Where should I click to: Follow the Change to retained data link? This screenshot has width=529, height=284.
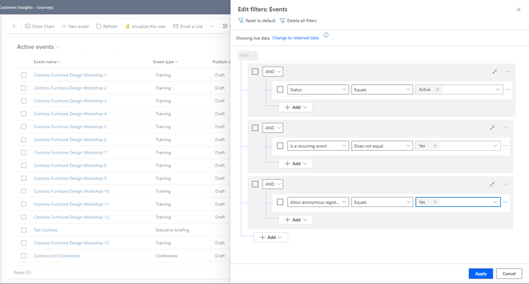[295, 38]
